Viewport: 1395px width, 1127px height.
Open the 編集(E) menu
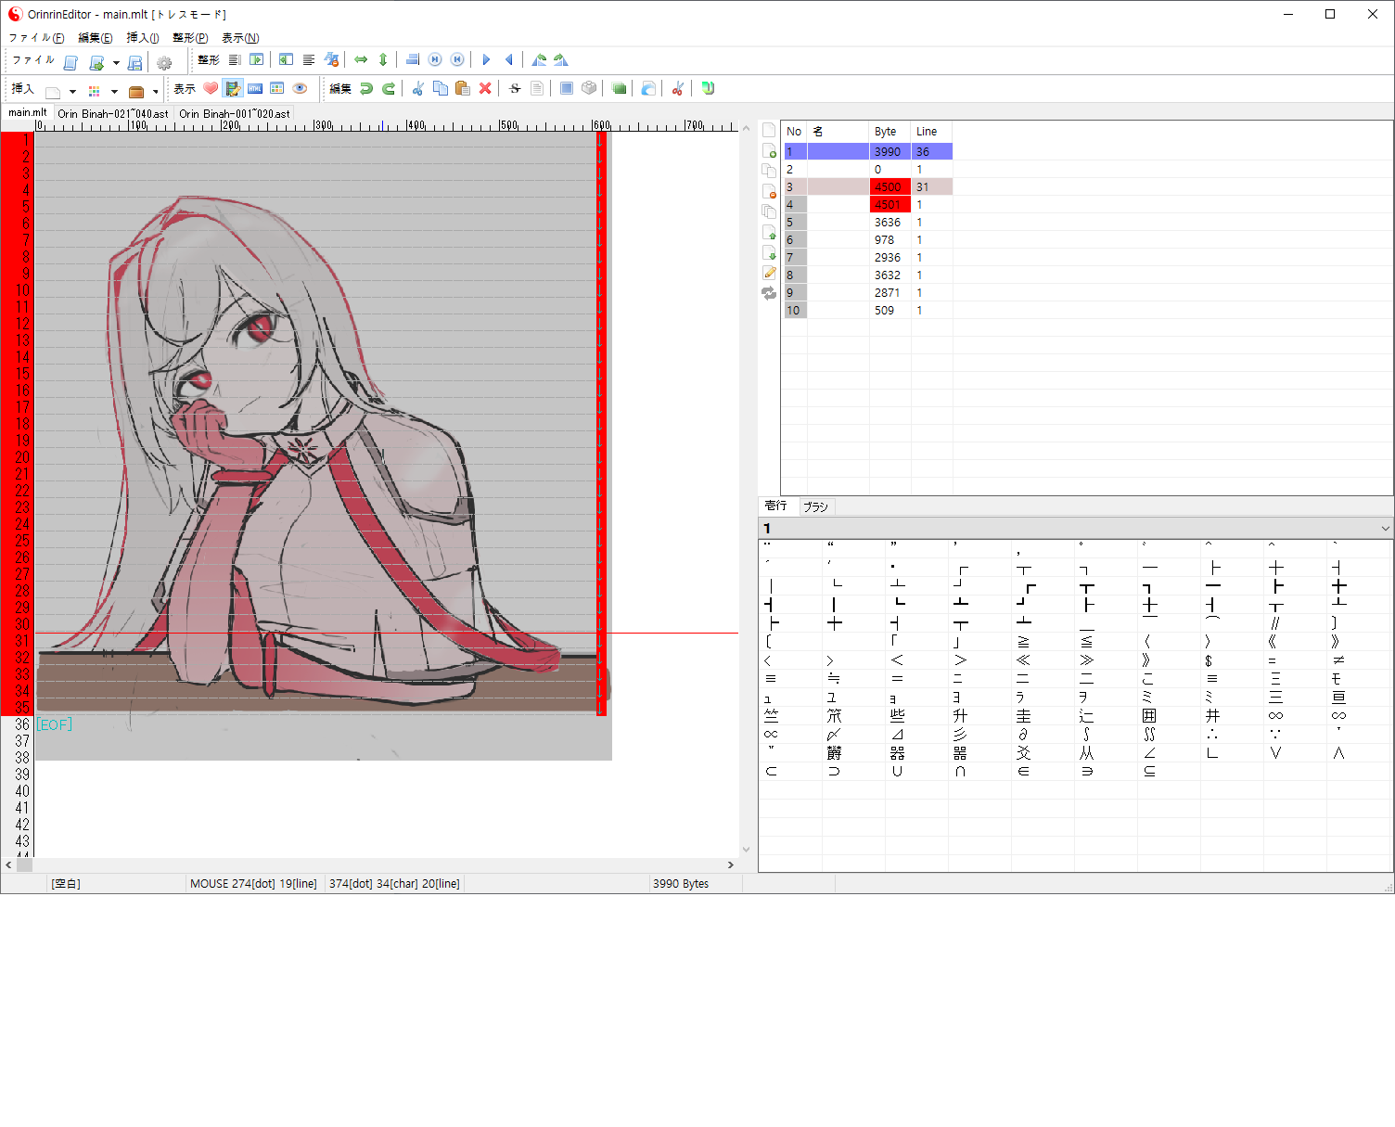click(x=95, y=38)
